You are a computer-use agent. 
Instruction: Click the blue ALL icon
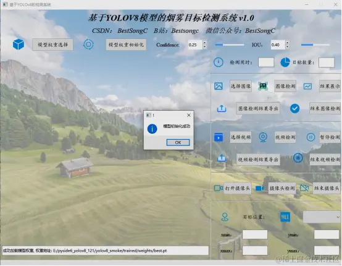click(285, 217)
